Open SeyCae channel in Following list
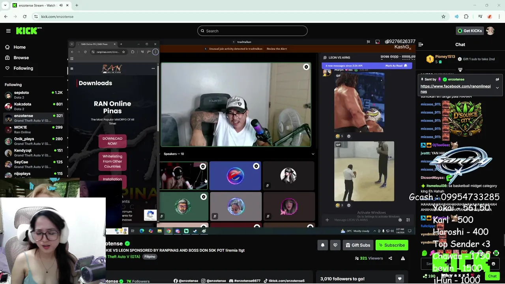 click(x=34, y=164)
